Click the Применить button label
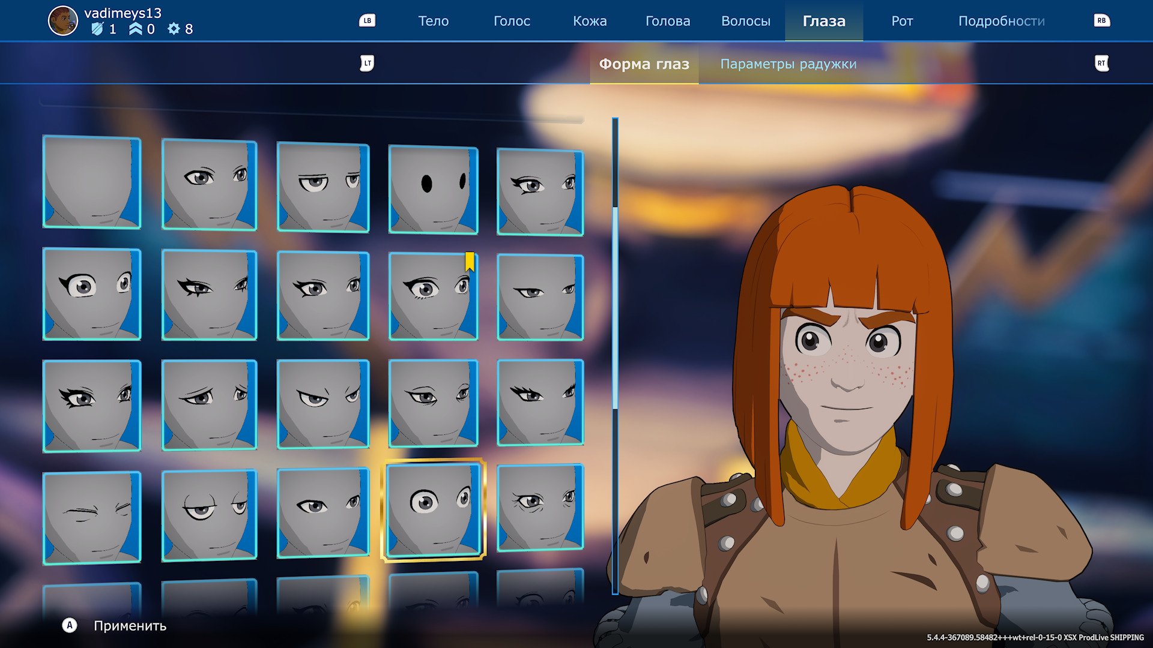The height and width of the screenshot is (648, 1153). [130, 626]
